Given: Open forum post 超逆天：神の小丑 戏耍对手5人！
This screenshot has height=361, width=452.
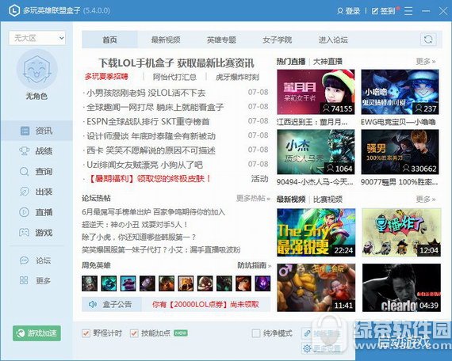Looking at the screenshot, I should coord(135,225).
